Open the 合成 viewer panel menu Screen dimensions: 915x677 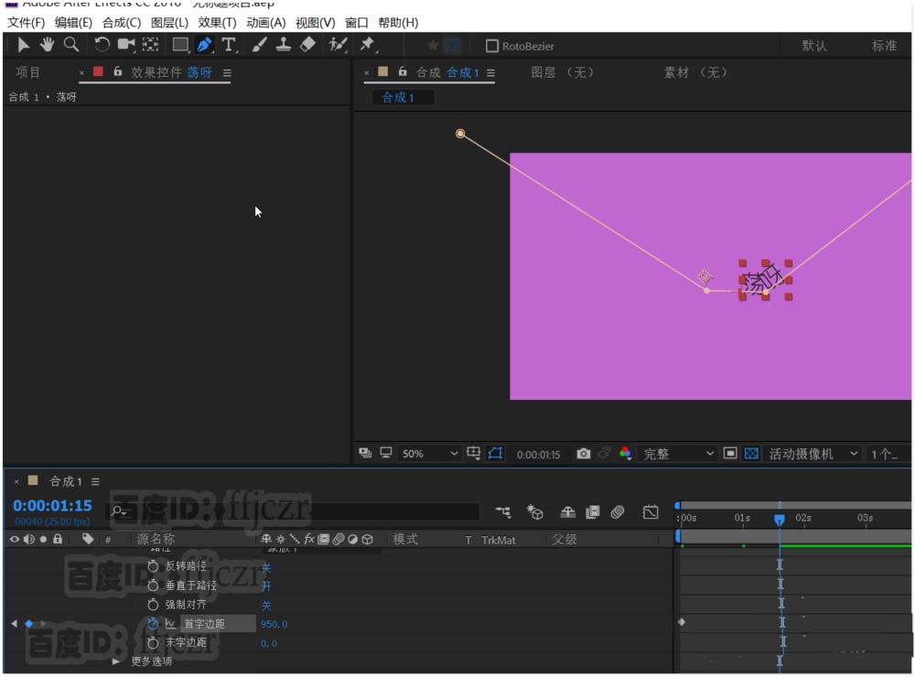coord(490,73)
